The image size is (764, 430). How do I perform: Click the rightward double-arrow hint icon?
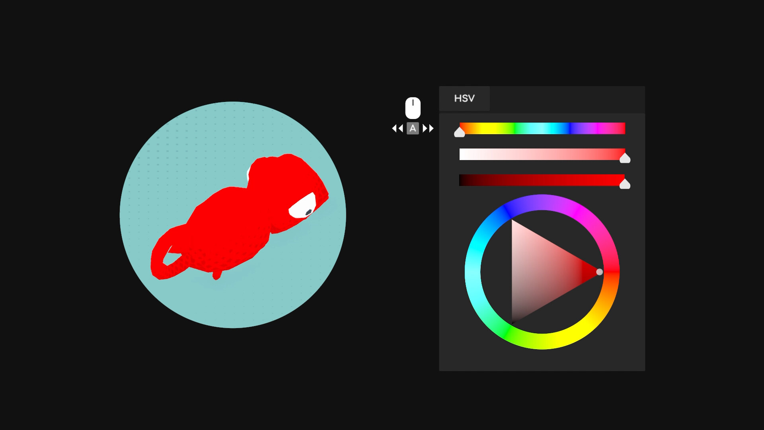pos(428,128)
